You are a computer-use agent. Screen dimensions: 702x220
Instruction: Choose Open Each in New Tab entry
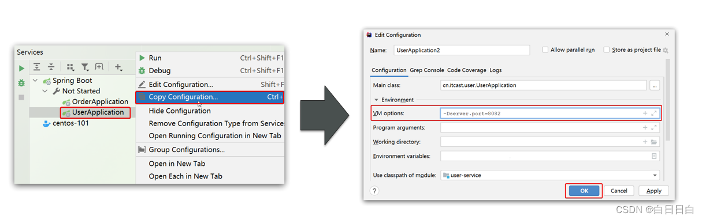[210, 176]
